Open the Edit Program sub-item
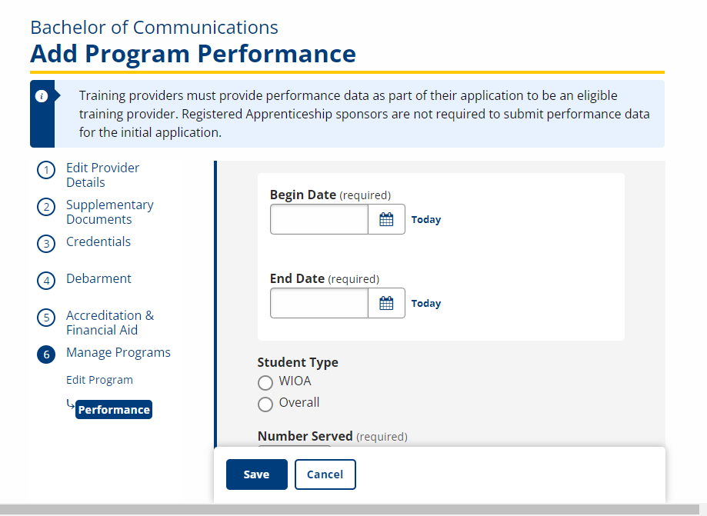Viewport: 707px width, 516px height. [99, 380]
